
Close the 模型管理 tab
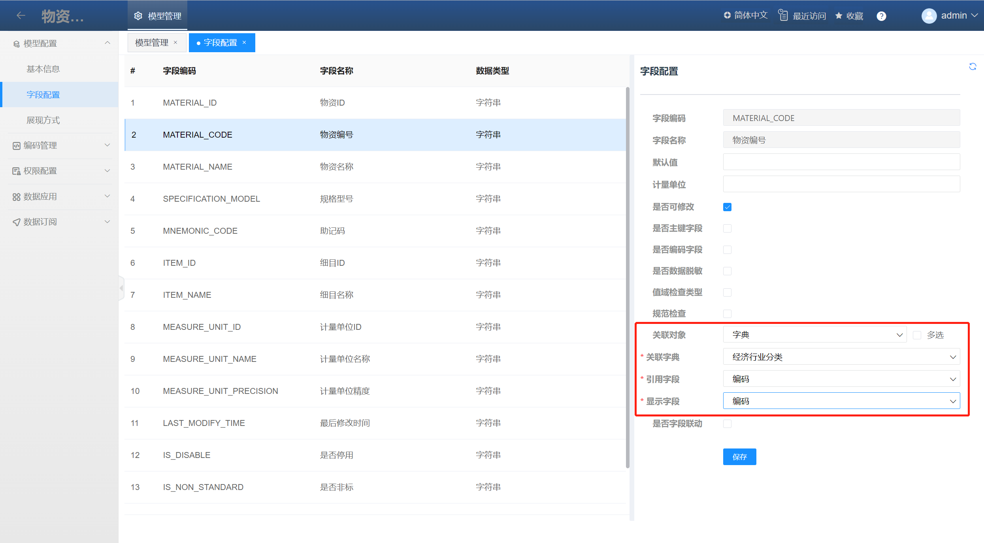point(175,42)
